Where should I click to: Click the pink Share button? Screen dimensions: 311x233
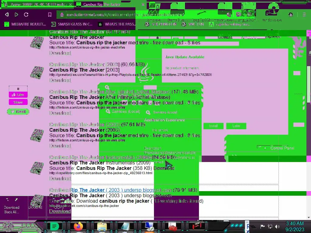tap(18, 102)
